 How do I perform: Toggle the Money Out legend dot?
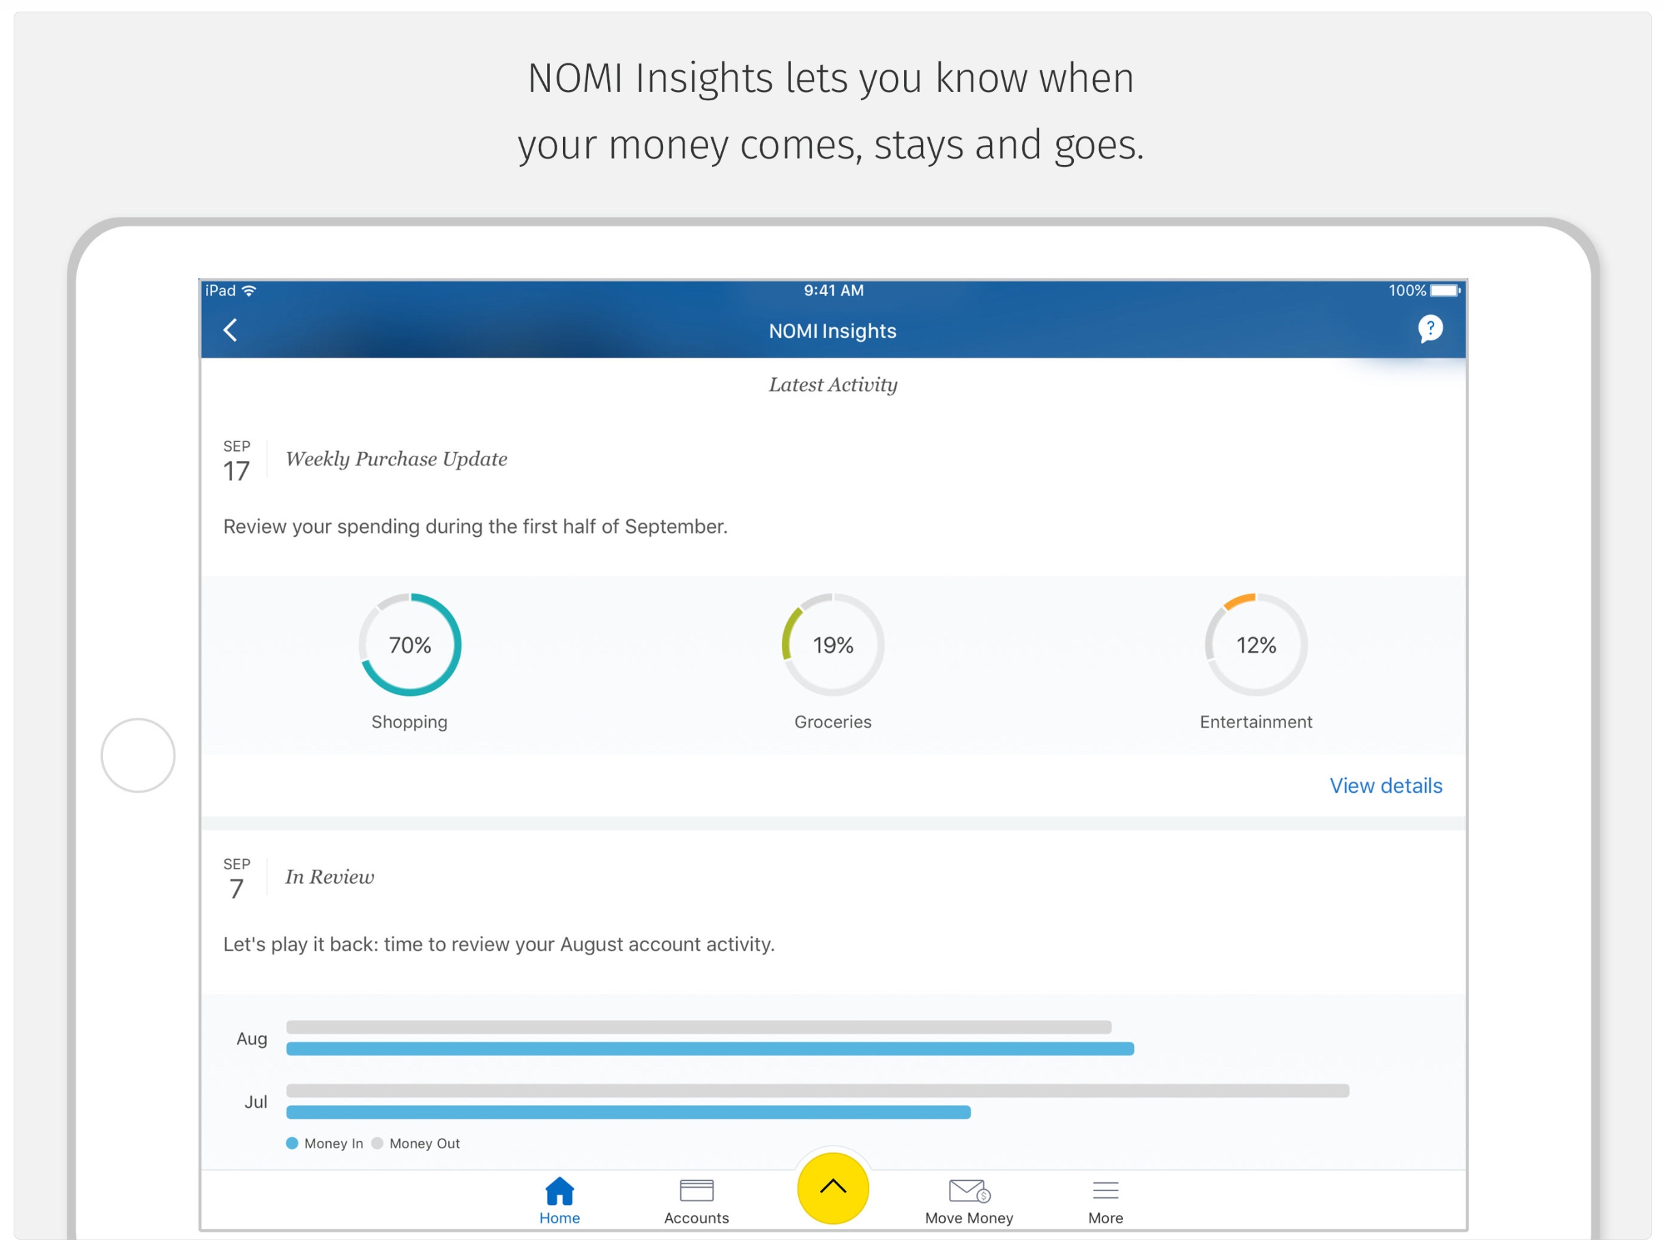click(378, 1143)
